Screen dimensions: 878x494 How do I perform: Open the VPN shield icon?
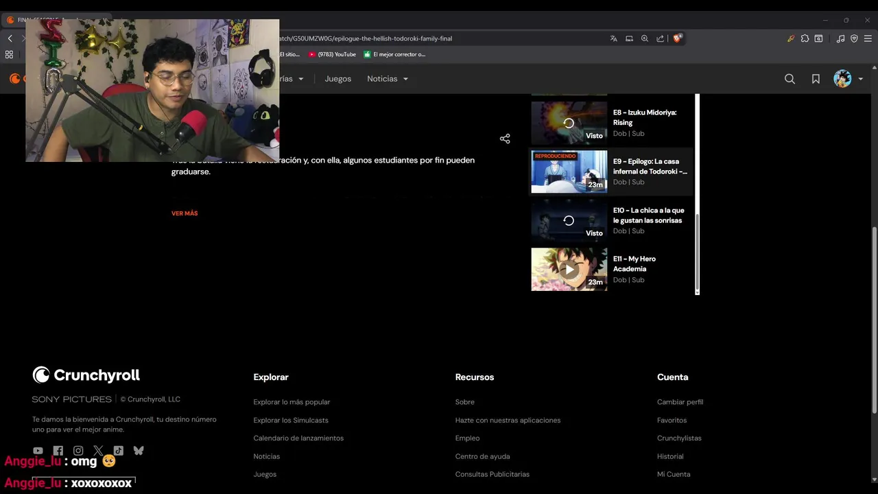coord(854,38)
